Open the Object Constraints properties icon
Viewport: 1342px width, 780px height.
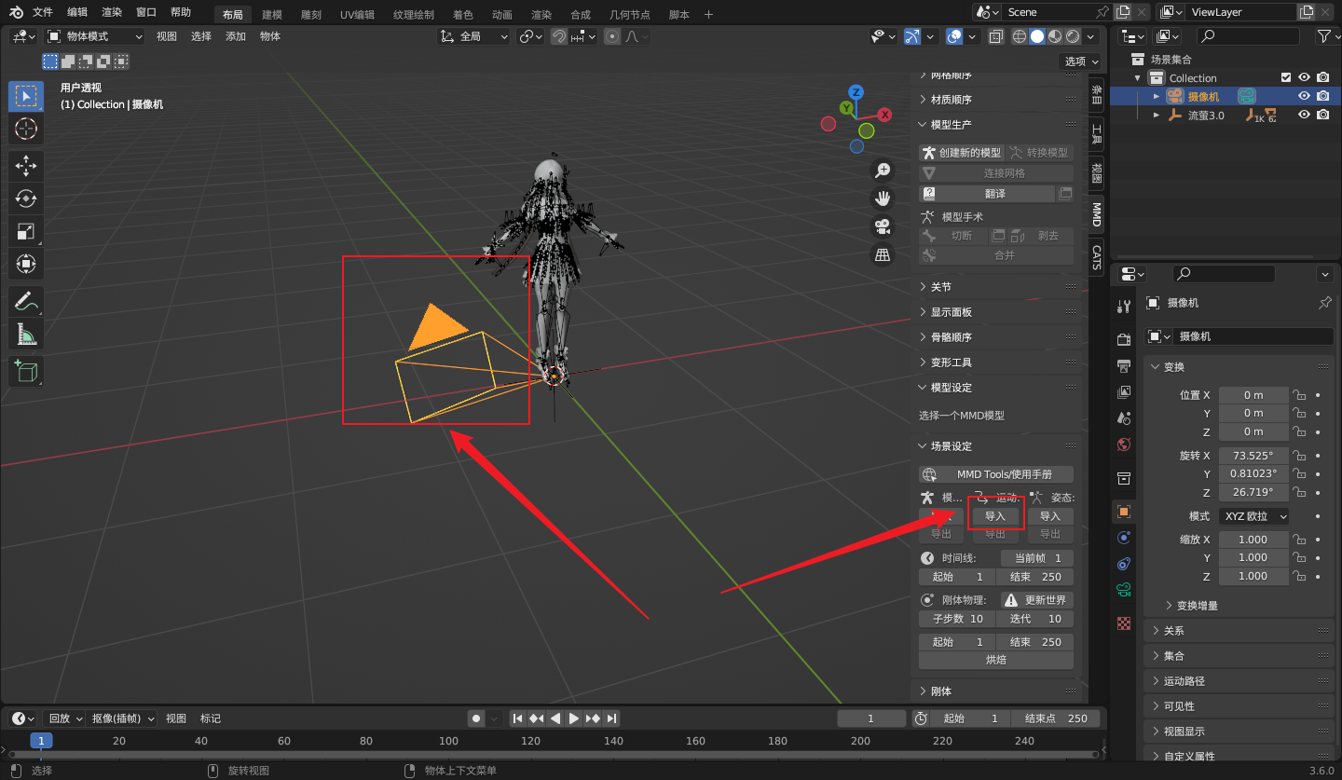[1124, 564]
